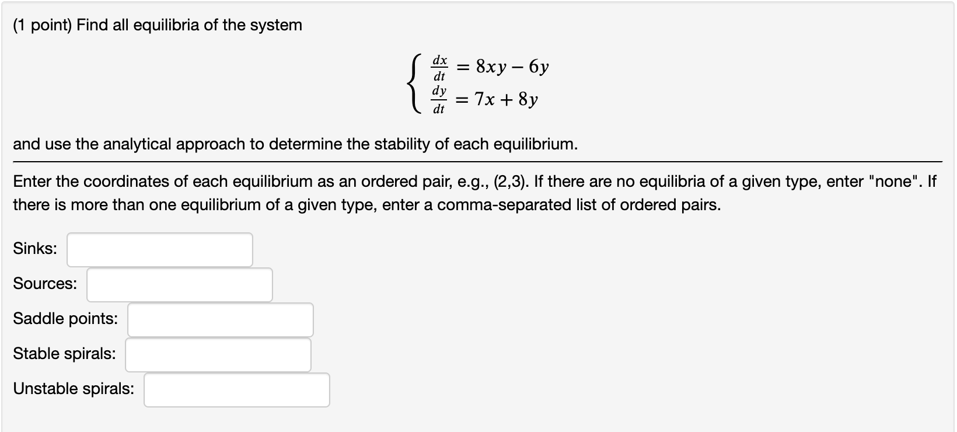Click the problem title text
The height and width of the screenshot is (432, 957).
tap(156, 25)
